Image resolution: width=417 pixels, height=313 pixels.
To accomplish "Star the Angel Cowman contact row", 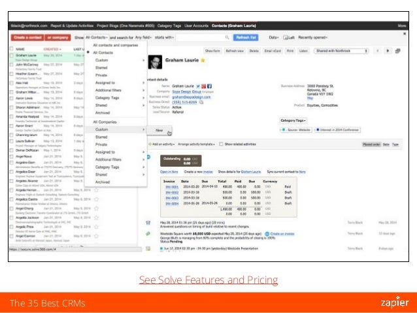I will 96,236.
